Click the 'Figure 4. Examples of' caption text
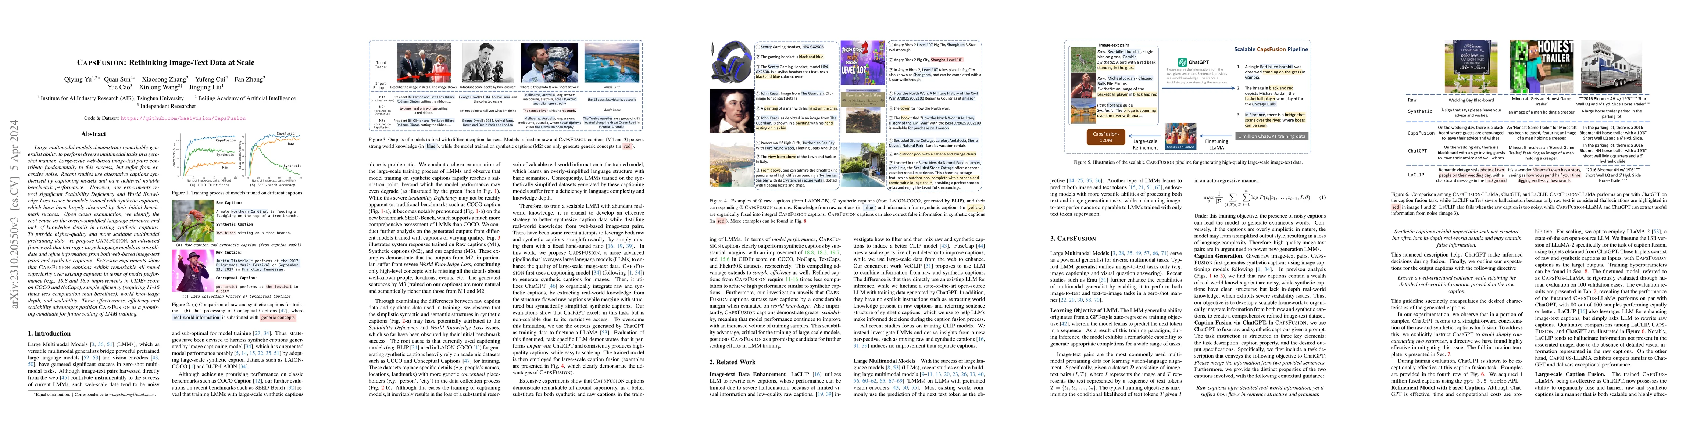Screen dimensions: 1704x441 [847, 211]
